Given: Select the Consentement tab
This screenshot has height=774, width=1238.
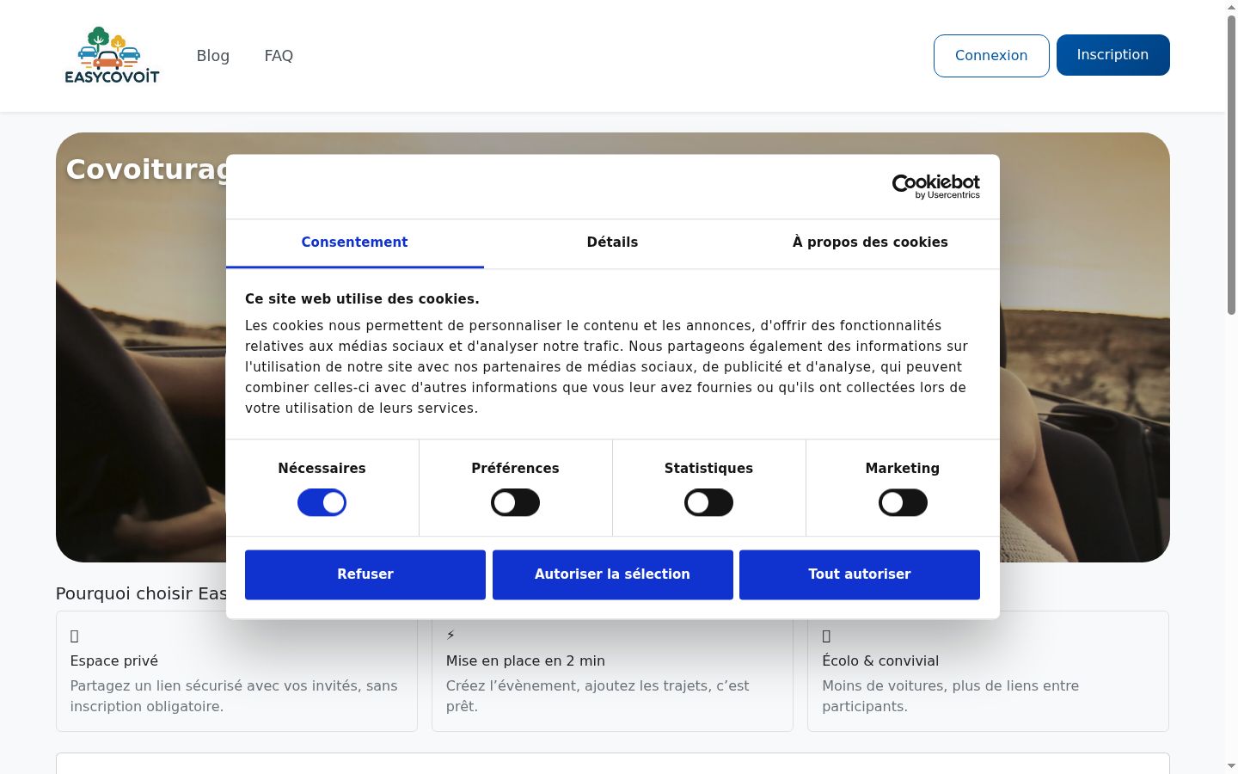Looking at the screenshot, I should coord(354,243).
